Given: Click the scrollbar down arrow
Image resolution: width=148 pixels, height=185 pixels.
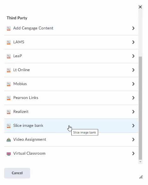Looking at the screenshot, I should click(x=140, y=162).
